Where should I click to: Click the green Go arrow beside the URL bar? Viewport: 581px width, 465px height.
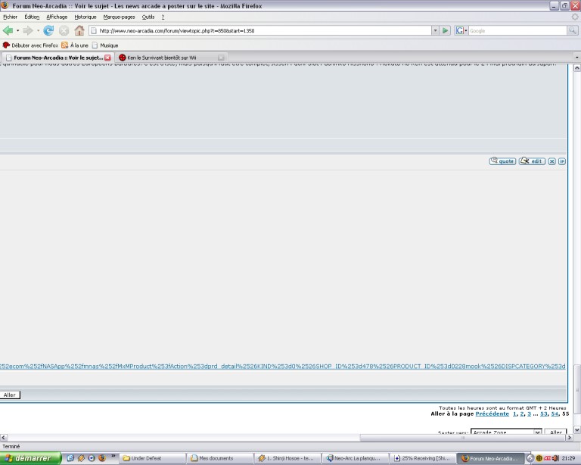(446, 30)
